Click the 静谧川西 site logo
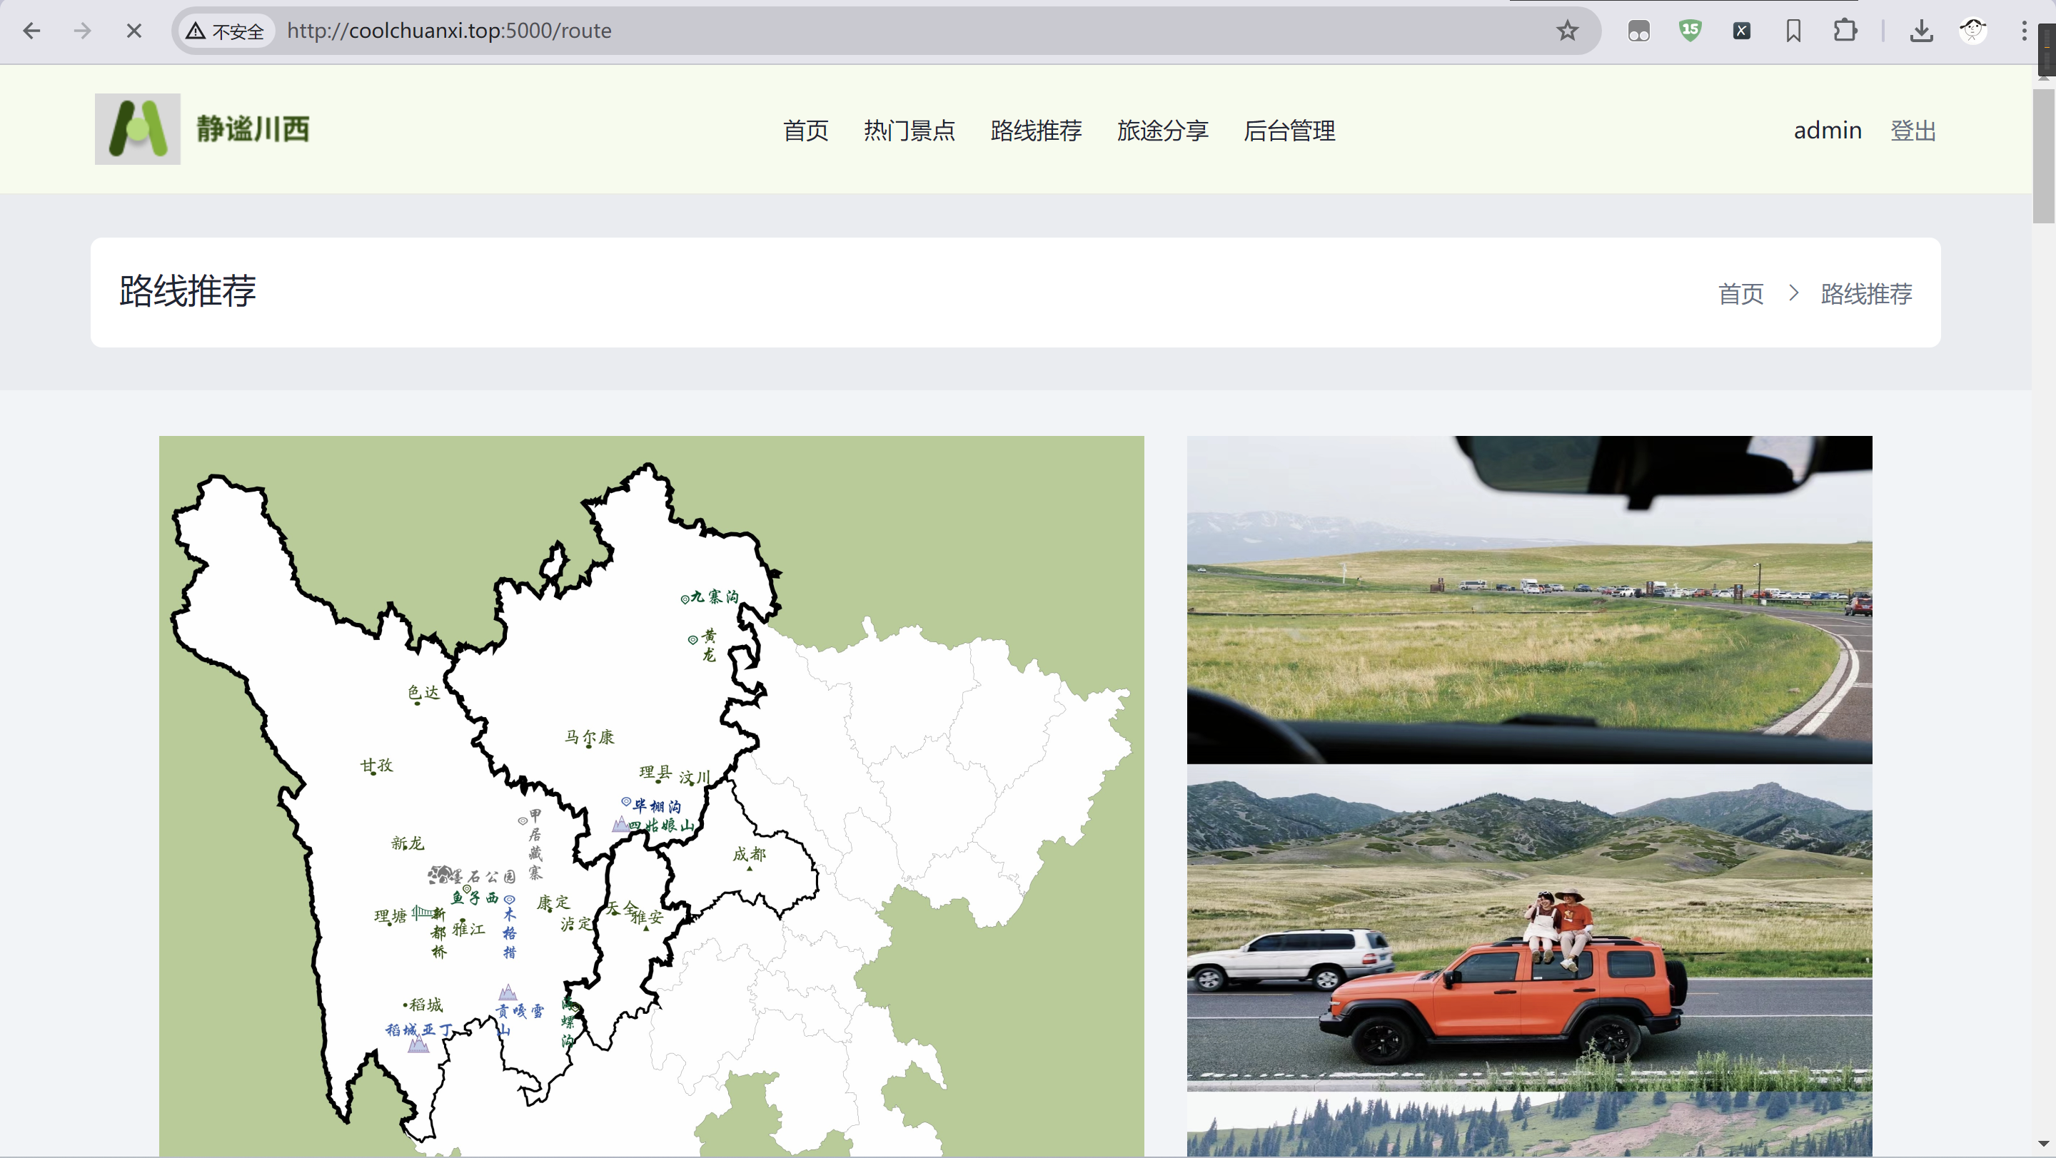This screenshot has width=2056, height=1158. point(137,129)
